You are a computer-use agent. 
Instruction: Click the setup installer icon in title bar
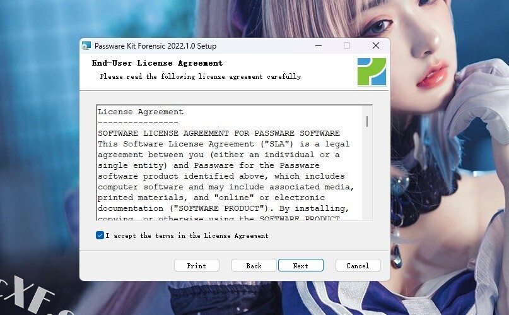[86, 46]
